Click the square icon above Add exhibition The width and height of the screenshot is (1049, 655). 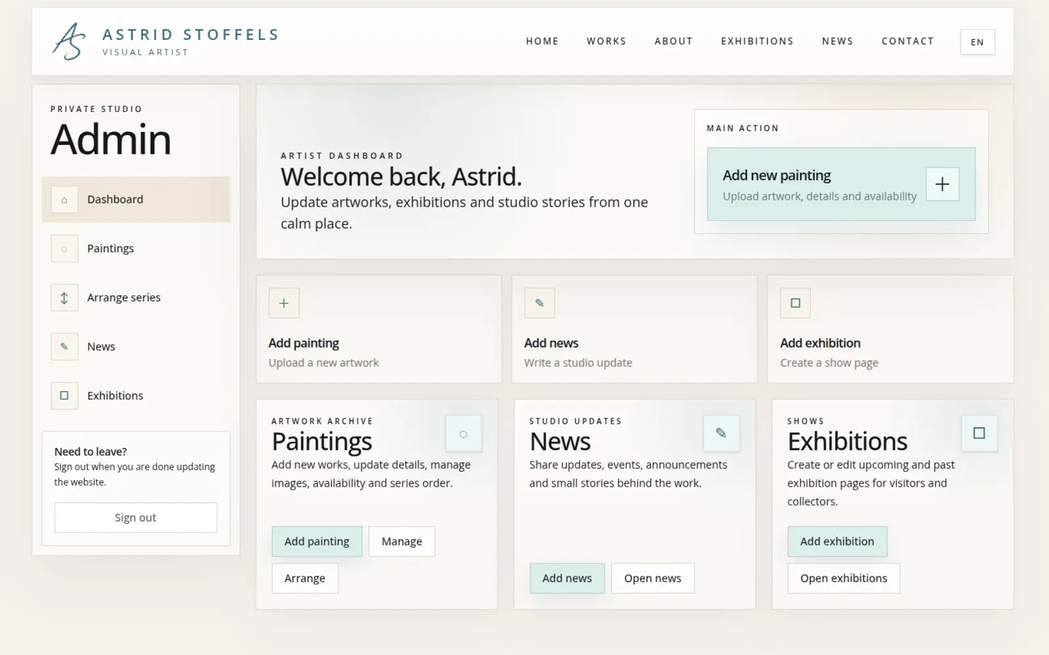795,303
